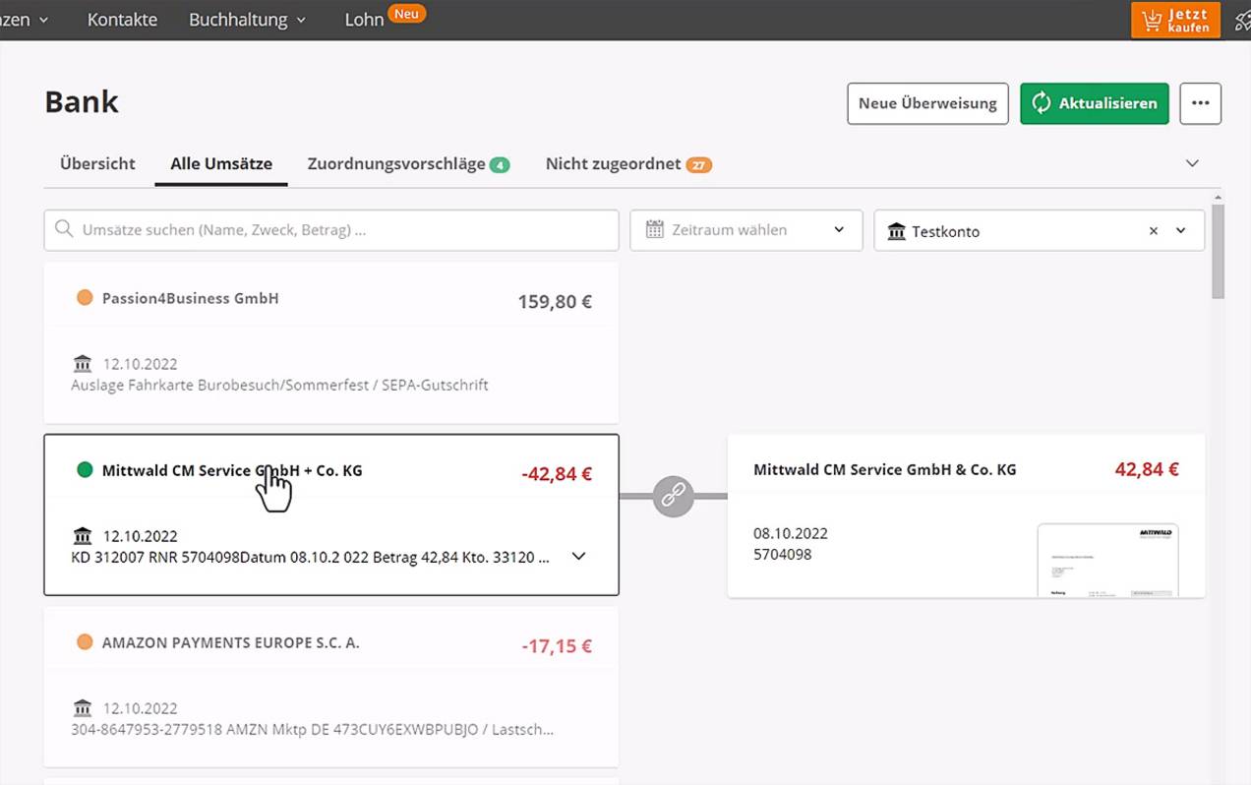Click the orange status dot of Passion4Business GmbH

point(85,297)
